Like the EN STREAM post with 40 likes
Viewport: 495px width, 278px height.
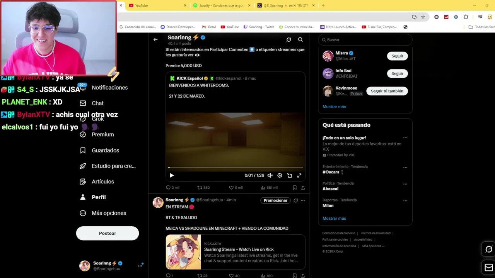click(234, 276)
